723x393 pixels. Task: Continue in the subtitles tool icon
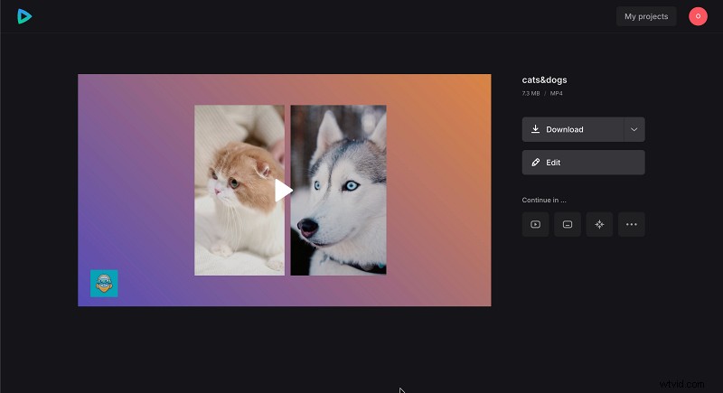[568, 224]
